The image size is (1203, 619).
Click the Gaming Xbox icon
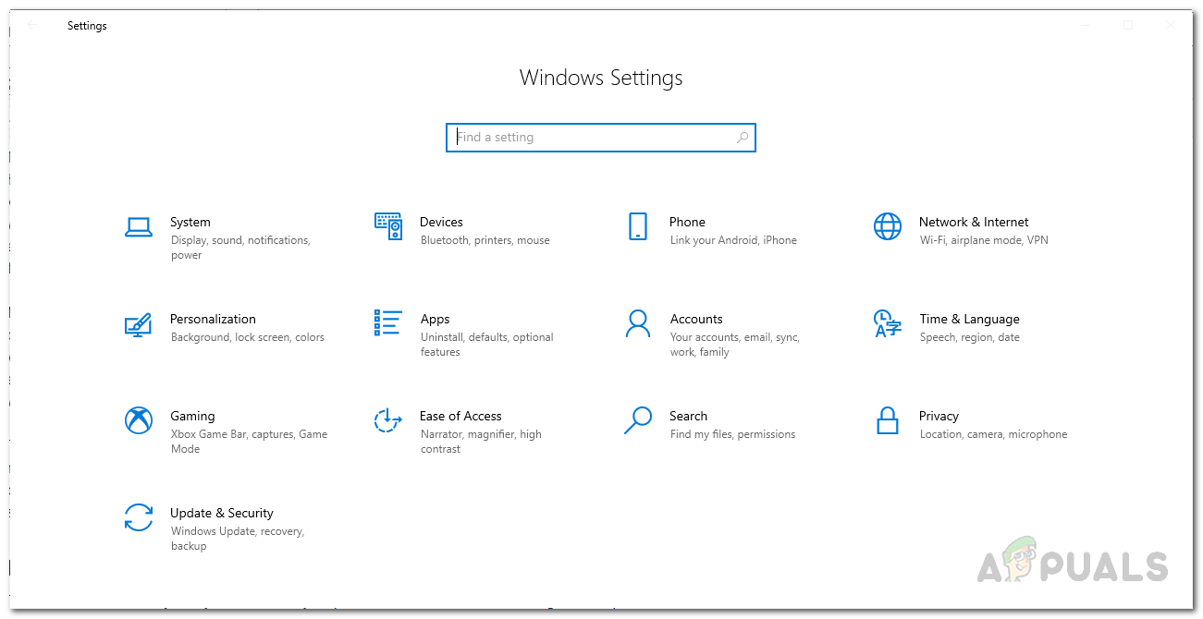tap(139, 420)
